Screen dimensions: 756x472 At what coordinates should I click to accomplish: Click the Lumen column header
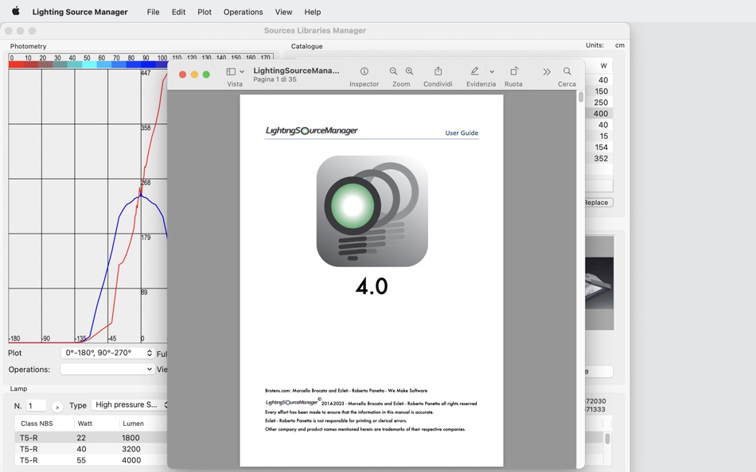[133, 424]
